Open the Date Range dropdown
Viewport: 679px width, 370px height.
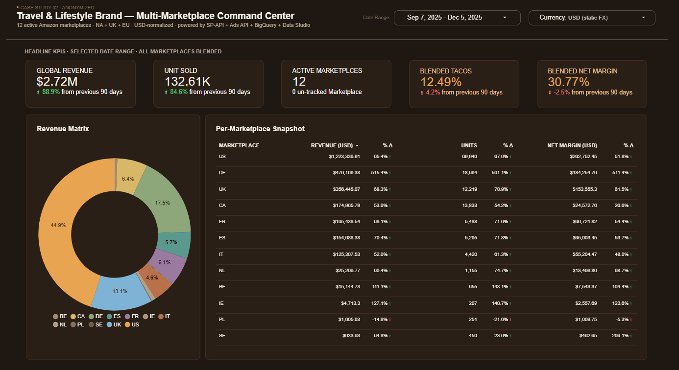pyautogui.click(x=457, y=18)
